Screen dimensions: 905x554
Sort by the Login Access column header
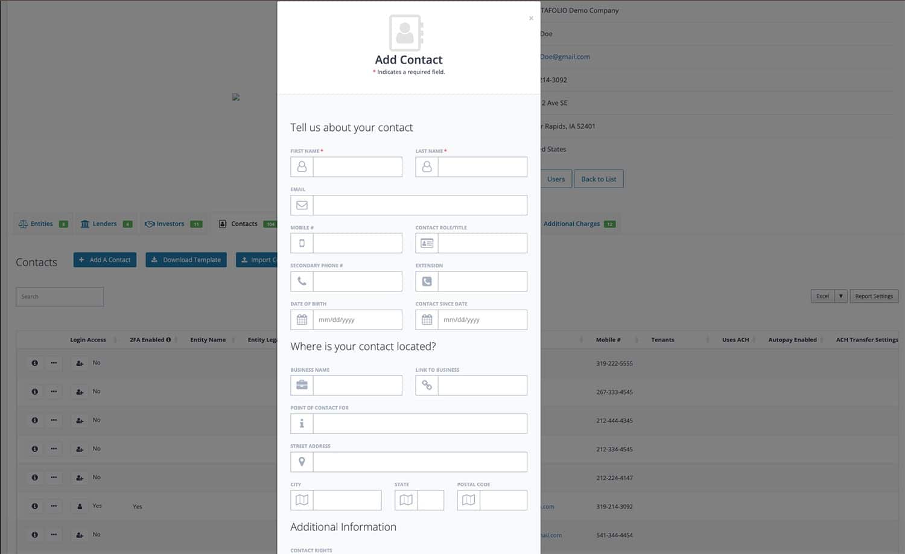click(x=88, y=340)
